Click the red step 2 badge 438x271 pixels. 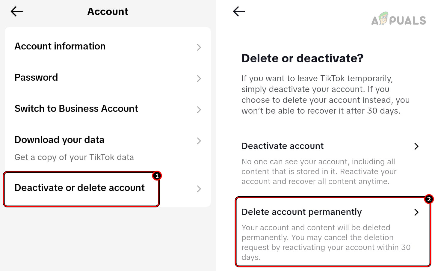pos(429,199)
